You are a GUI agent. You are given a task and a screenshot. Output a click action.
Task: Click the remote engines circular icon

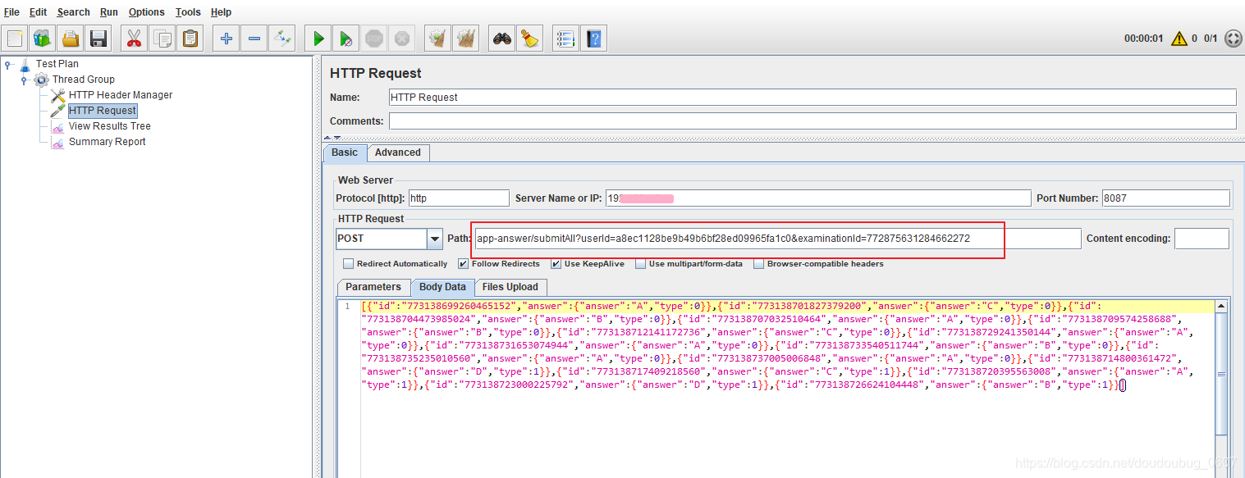(1233, 38)
